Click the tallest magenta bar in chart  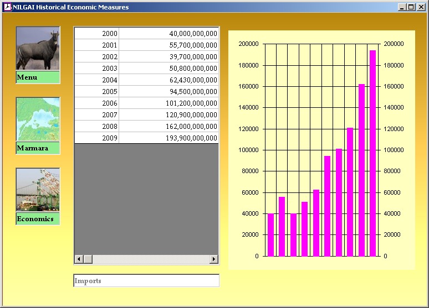click(x=373, y=155)
